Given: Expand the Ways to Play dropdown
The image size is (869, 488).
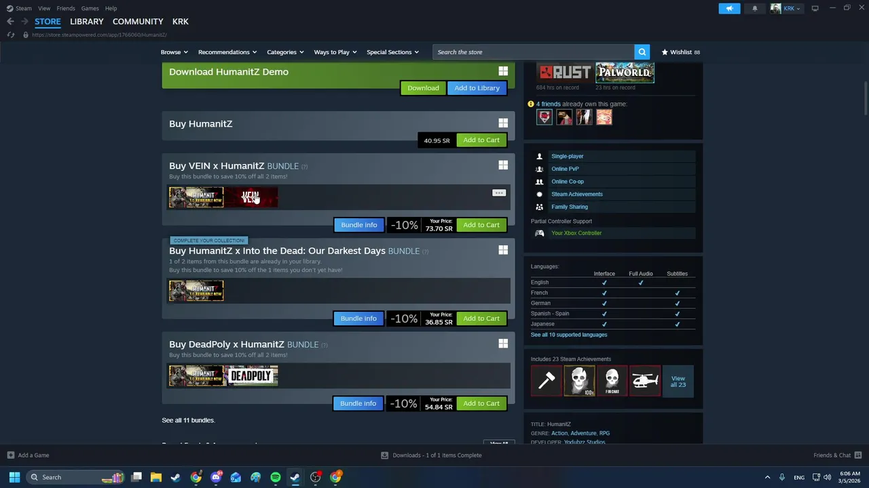Looking at the screenshot, I should point(335,52).
